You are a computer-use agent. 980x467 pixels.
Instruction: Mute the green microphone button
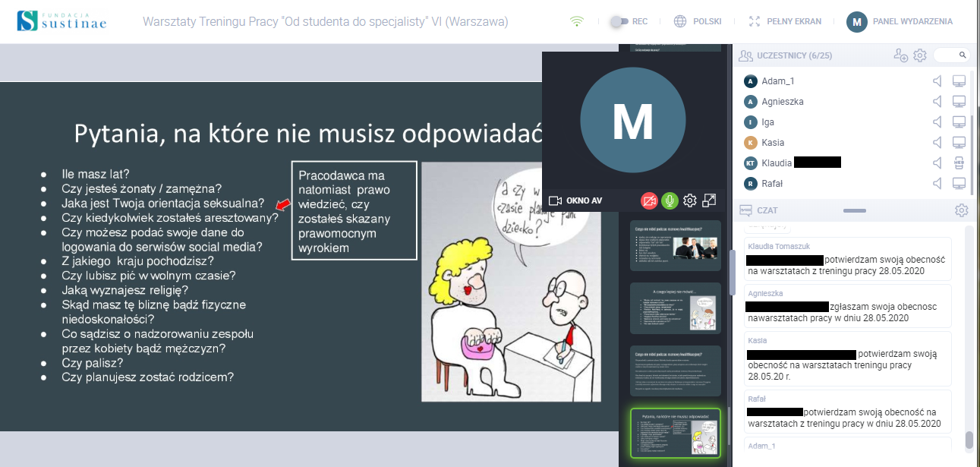point(670,200)
